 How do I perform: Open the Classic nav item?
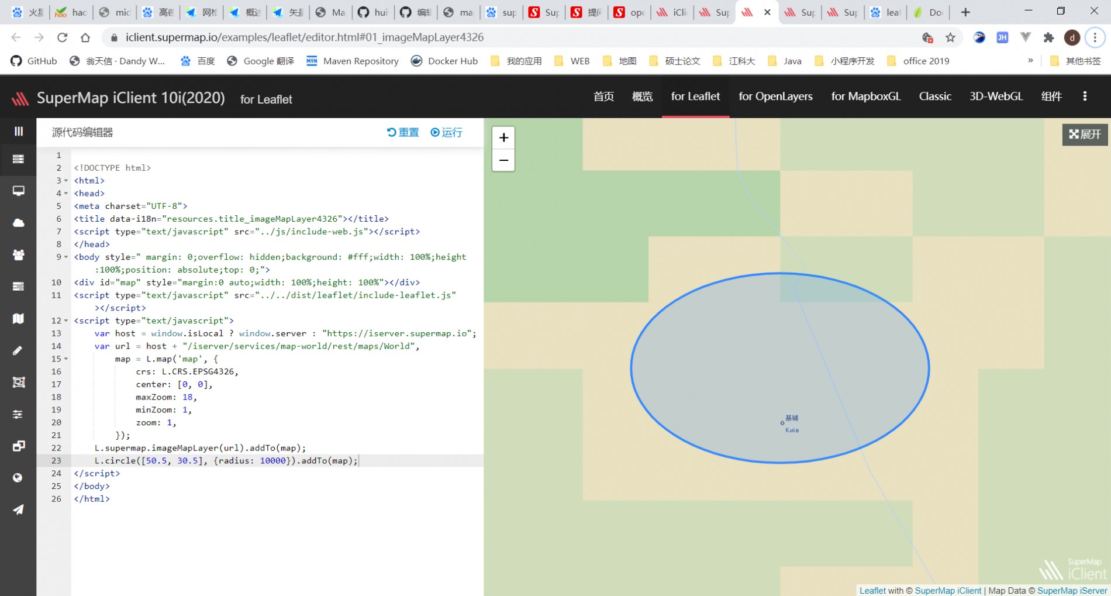tap(935, 97)
